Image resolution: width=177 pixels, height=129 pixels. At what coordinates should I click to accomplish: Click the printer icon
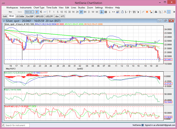click(156, 12)
